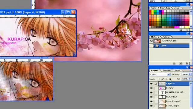
Task: Click the Navigator zoom slider handle
Action: pyautogui.click(x=176, y=1)
